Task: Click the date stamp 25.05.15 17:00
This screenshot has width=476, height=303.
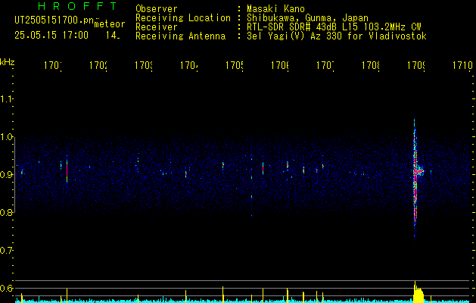Action: pyautogui.click(x=51, y=36)
